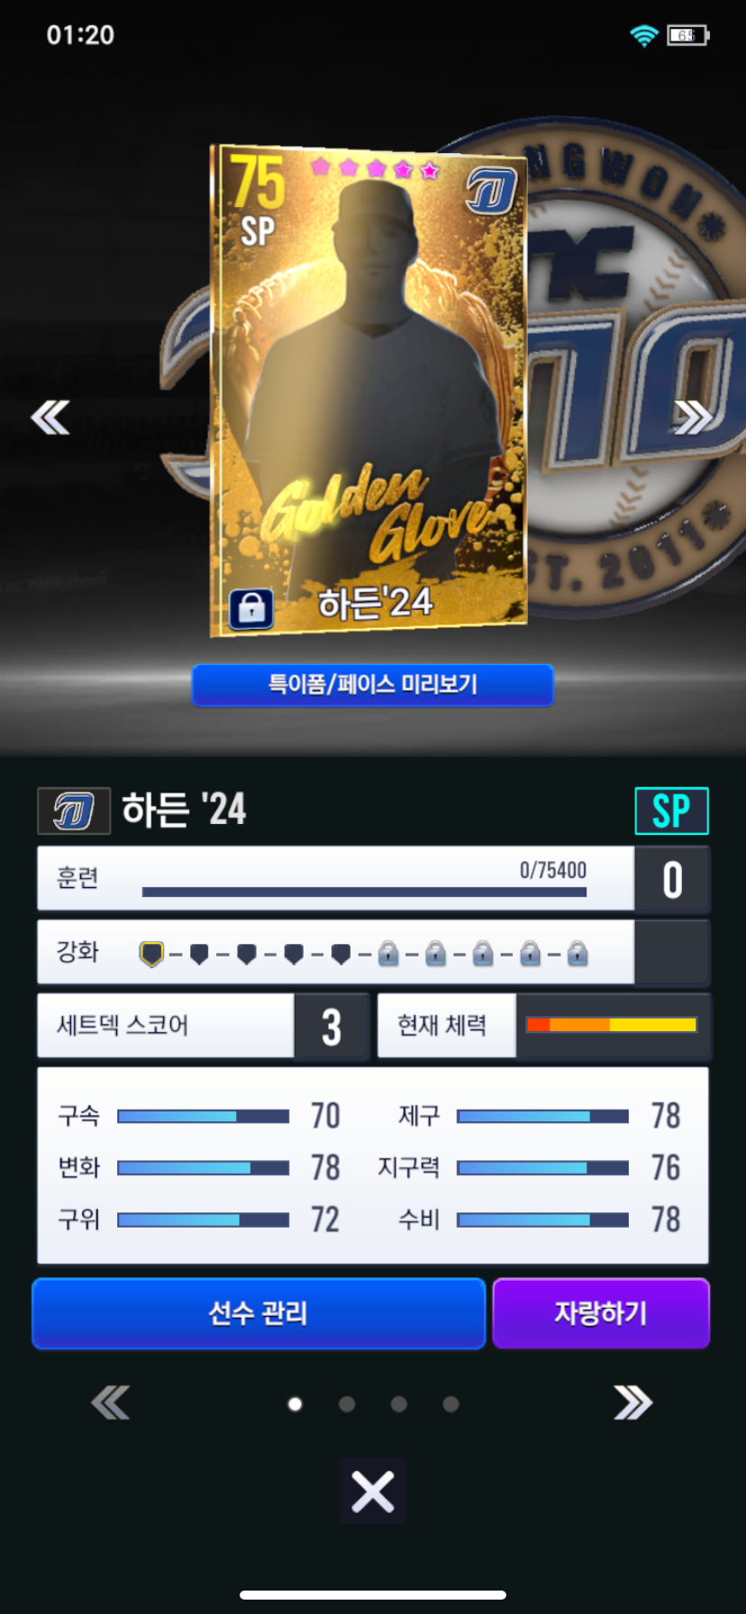The image size is (746, 1614).
Task: Open 특이폼/페이스 미리보기 preview
Action: click(373, 685)
